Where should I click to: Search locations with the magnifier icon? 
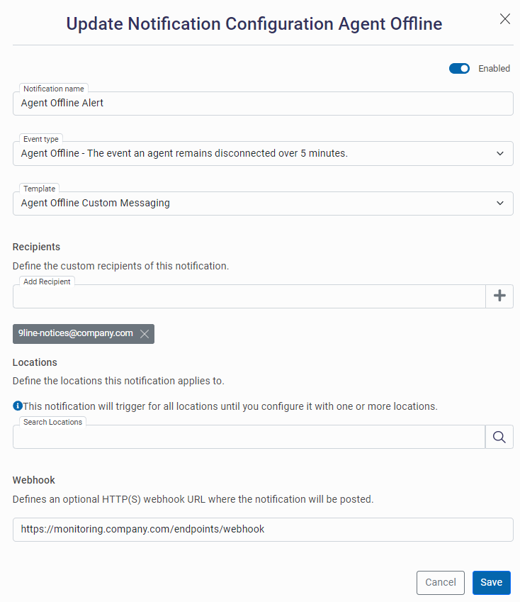499,437
